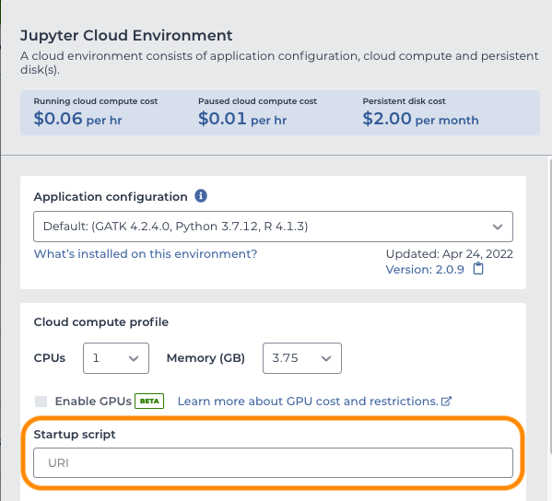
Task: Click the chevron arrow in the Memory selector
Action: (326, 358)
